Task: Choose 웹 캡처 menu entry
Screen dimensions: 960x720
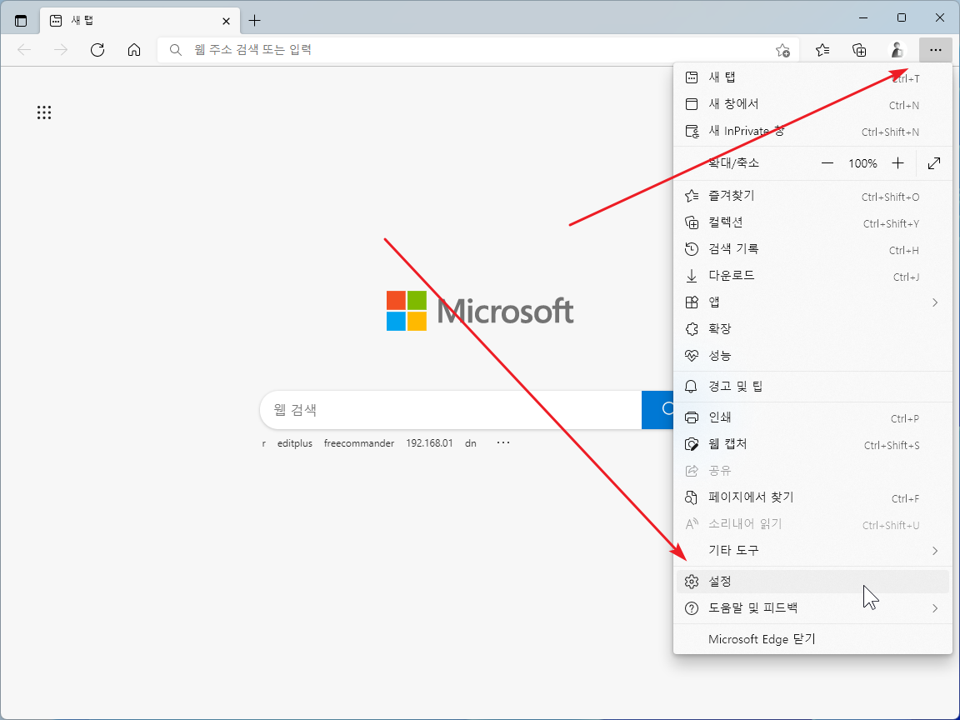Action: (x=812, y=444)
